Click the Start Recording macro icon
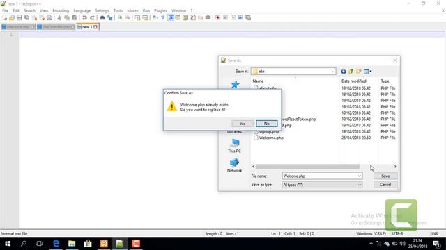The height and width of the screenshot is (250, 446). point(217,17)
